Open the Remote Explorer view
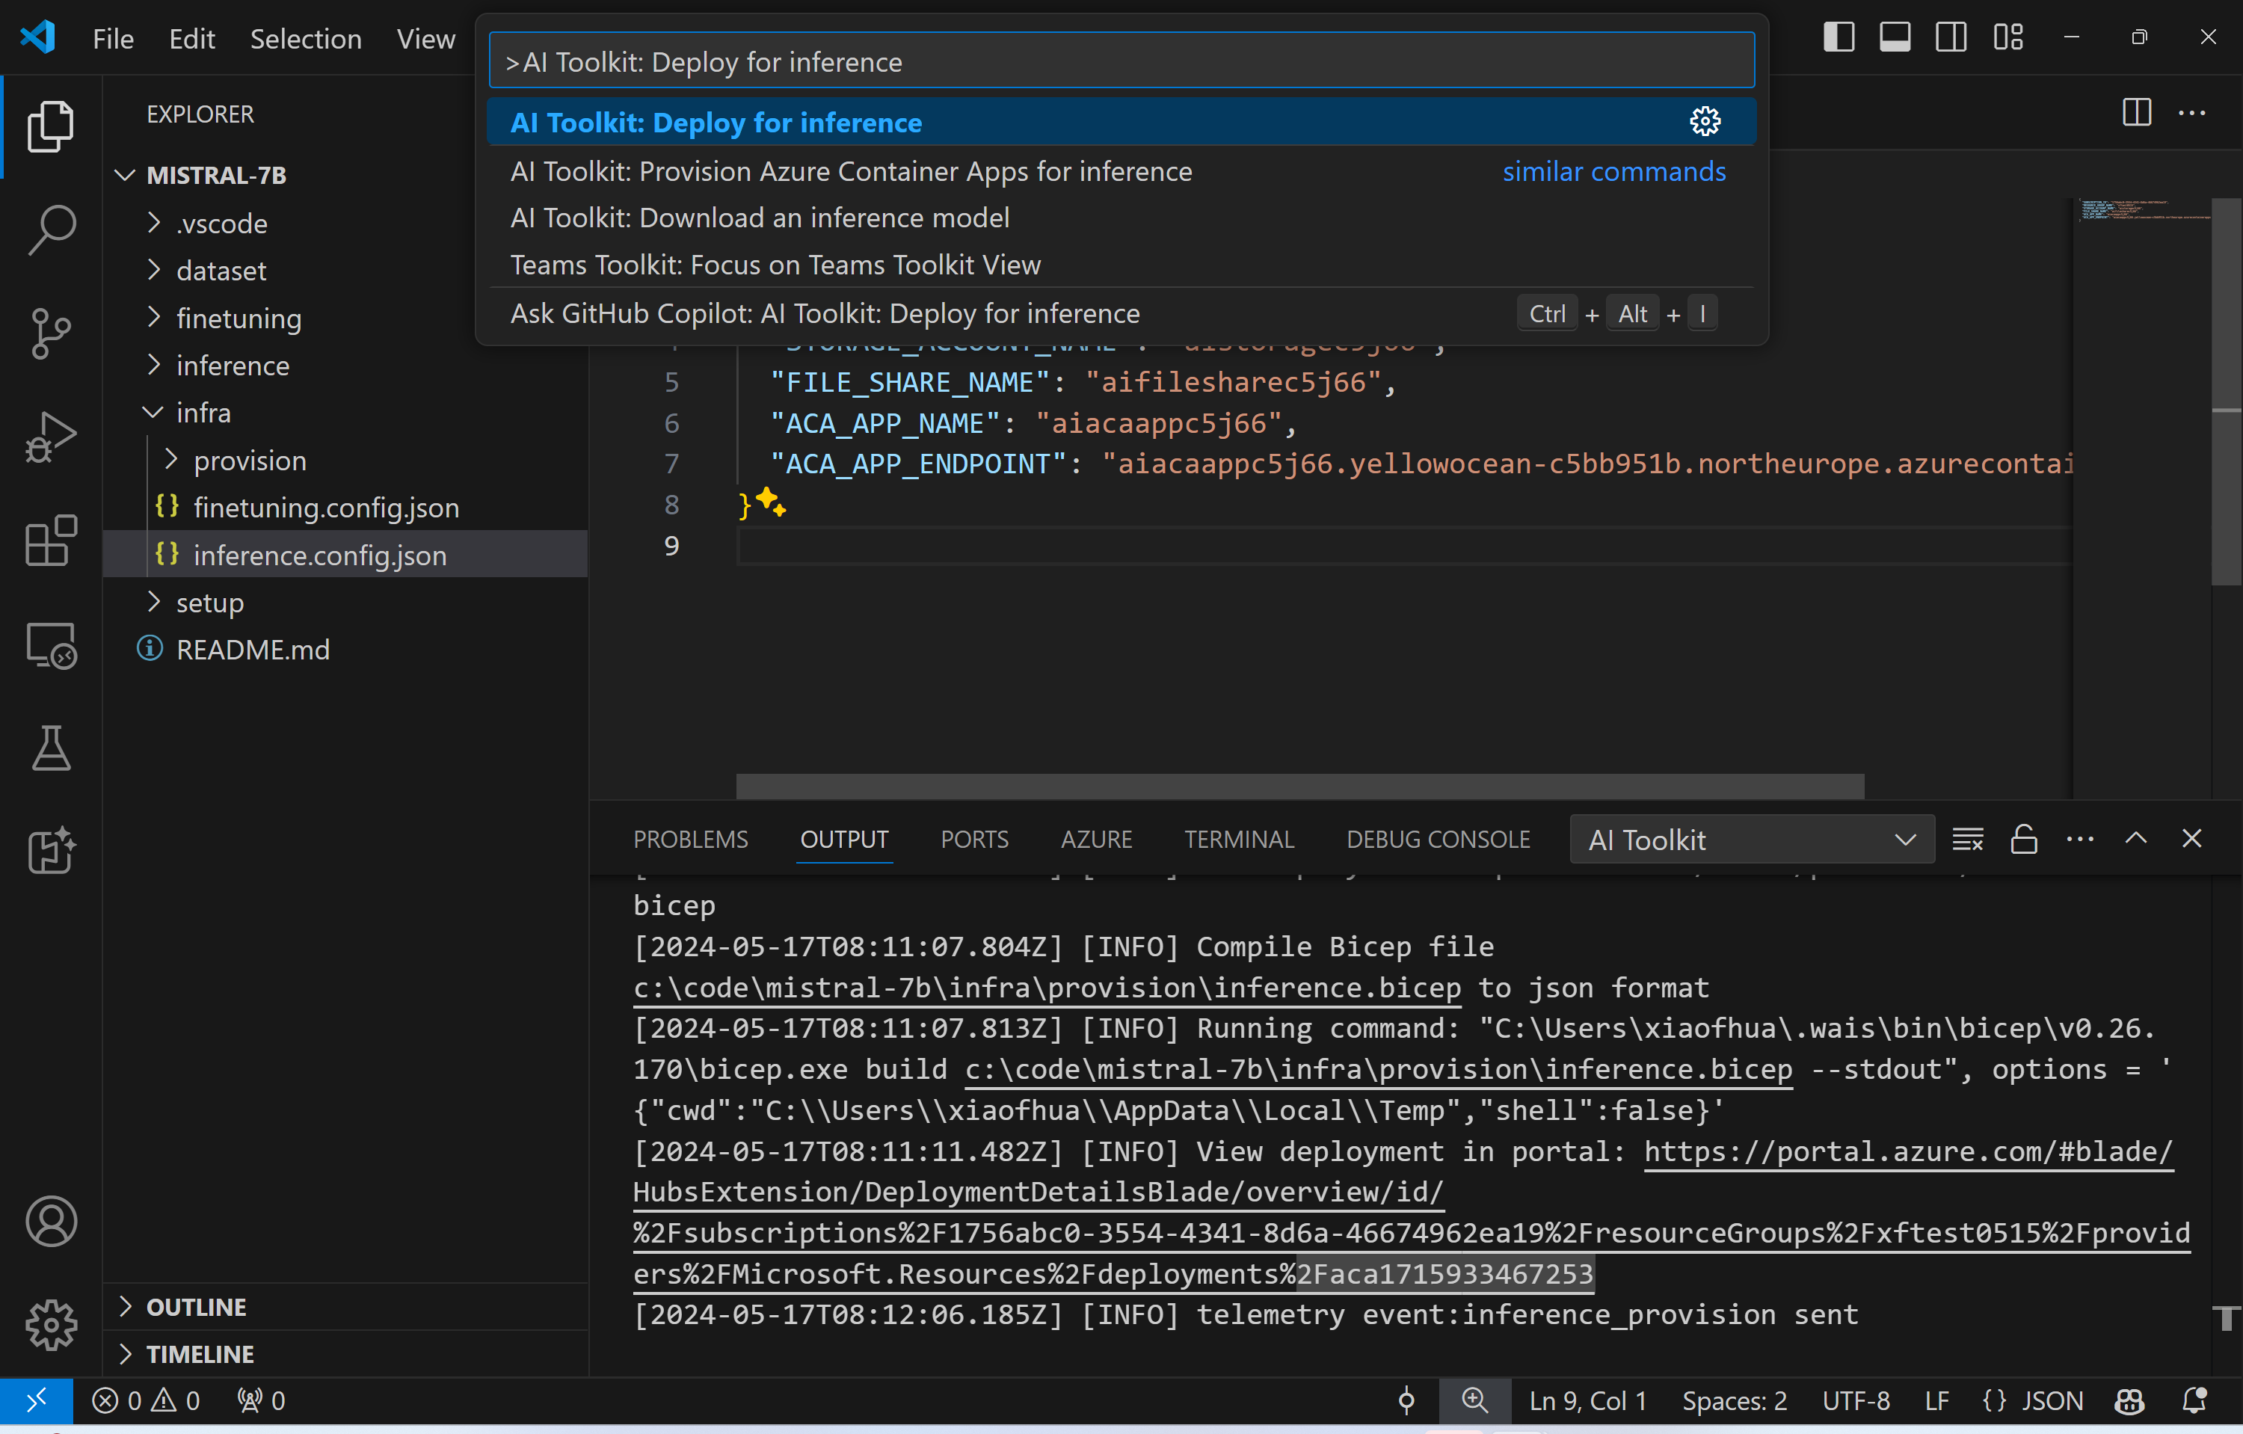This screenshot has height=1434, width=2243. pyautogui.click(x=52, y=644)
